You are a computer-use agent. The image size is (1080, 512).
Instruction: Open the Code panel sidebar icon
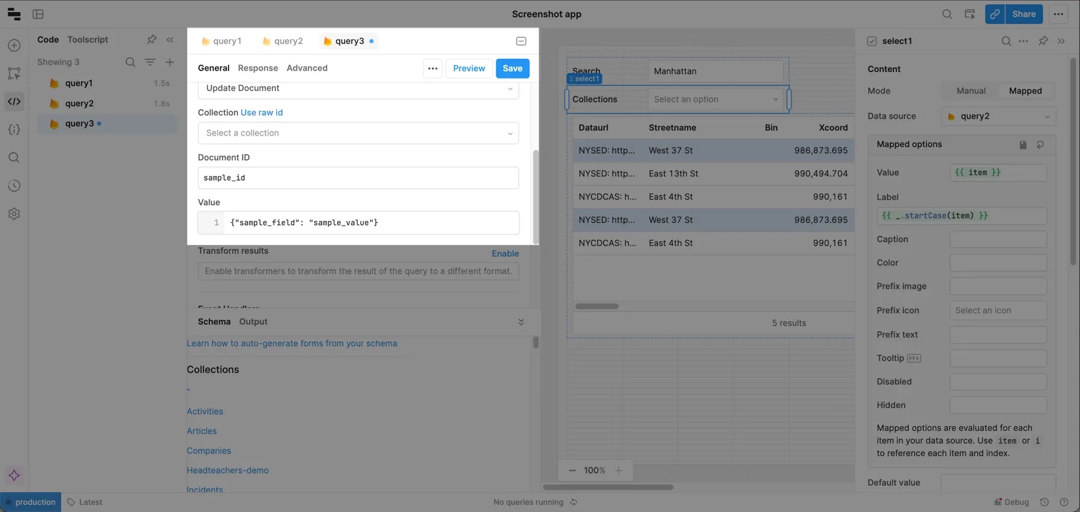coord(14,101)
